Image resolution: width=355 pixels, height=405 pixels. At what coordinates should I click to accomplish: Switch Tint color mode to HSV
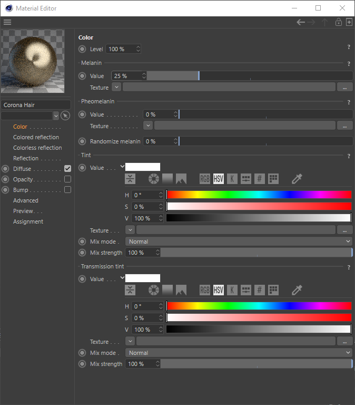(219, 179)
